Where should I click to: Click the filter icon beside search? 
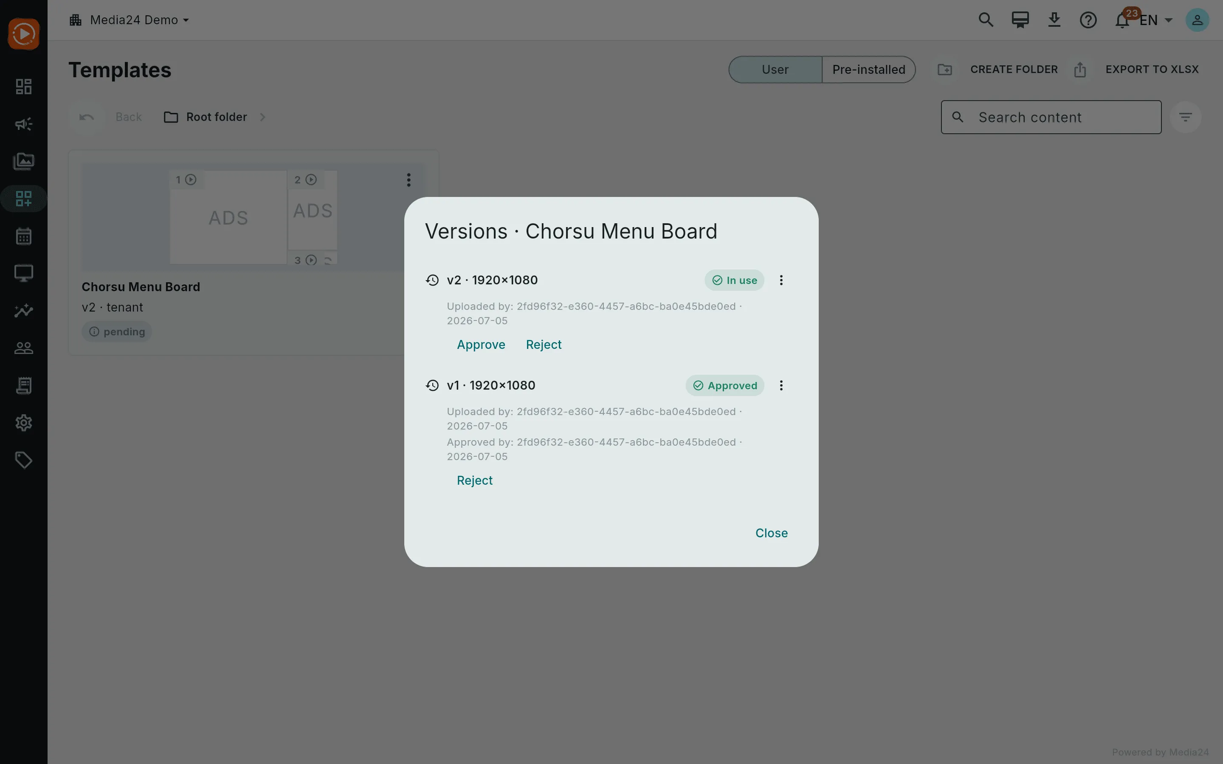[x=1186, y=117]
